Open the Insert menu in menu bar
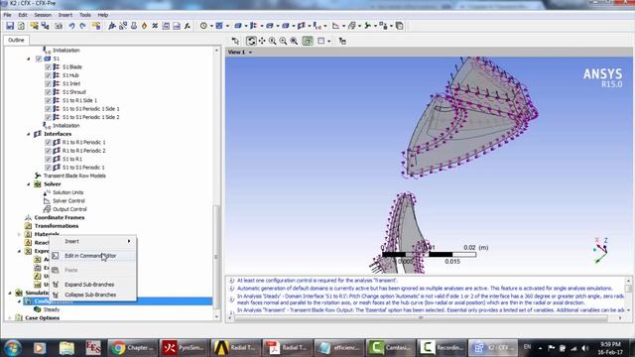Viewport: 635px width, 357px height. (x=65, y=15)
